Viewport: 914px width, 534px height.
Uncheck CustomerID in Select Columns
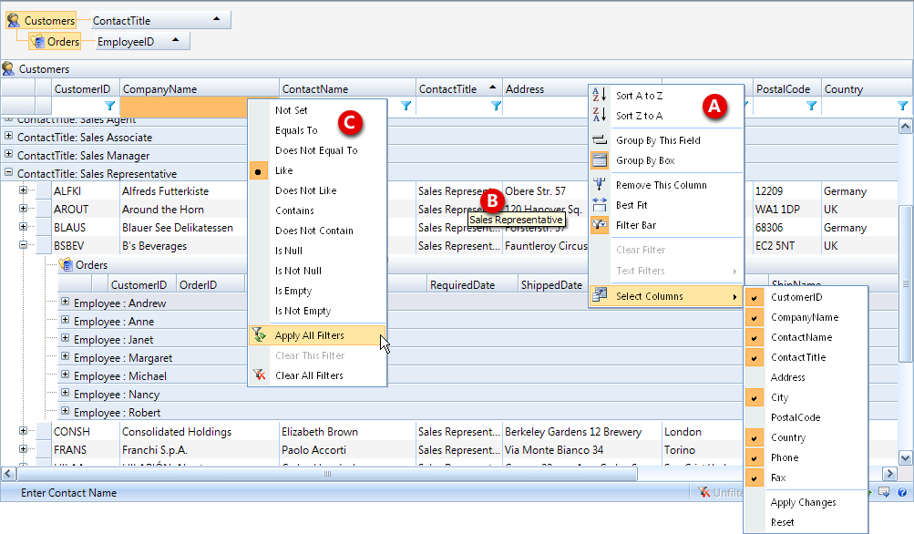[755, 297]
